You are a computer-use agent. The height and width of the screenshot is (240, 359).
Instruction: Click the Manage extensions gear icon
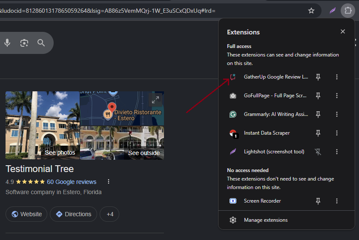click(233, 220)
